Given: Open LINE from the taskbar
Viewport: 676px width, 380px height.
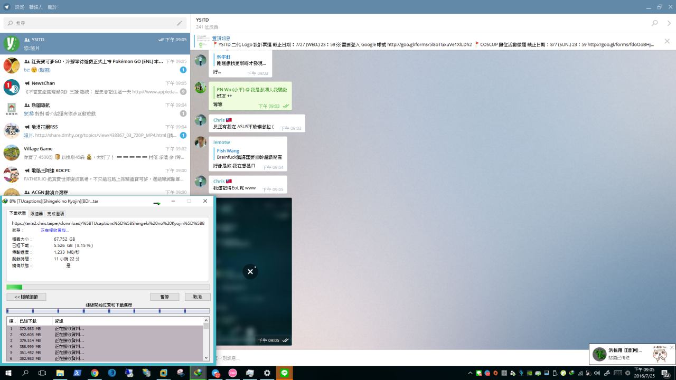Looking at the screenshot, I should point(285,373).
